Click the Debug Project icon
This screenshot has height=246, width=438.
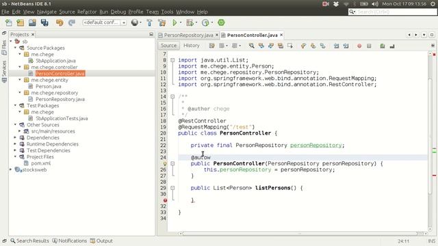coord(190,23)
